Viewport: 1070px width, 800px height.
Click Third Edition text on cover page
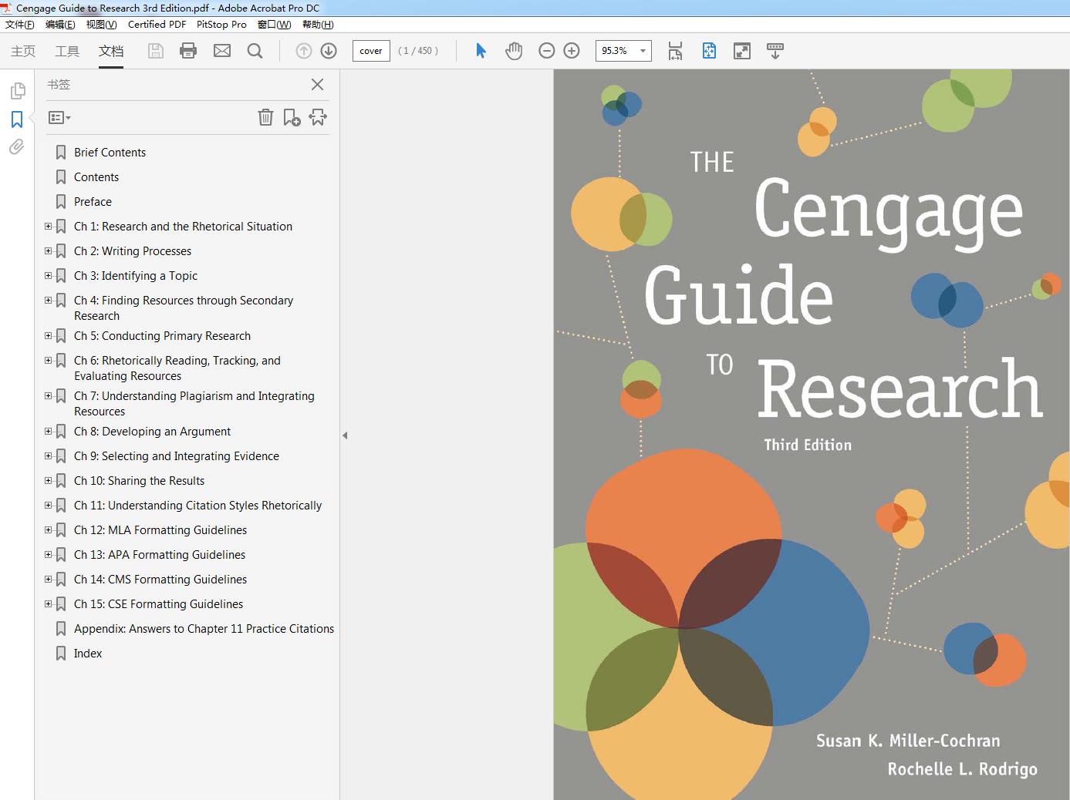(x=808, y=445)
